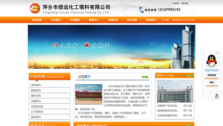Select 吸附系列 product category

click(36, 117)
